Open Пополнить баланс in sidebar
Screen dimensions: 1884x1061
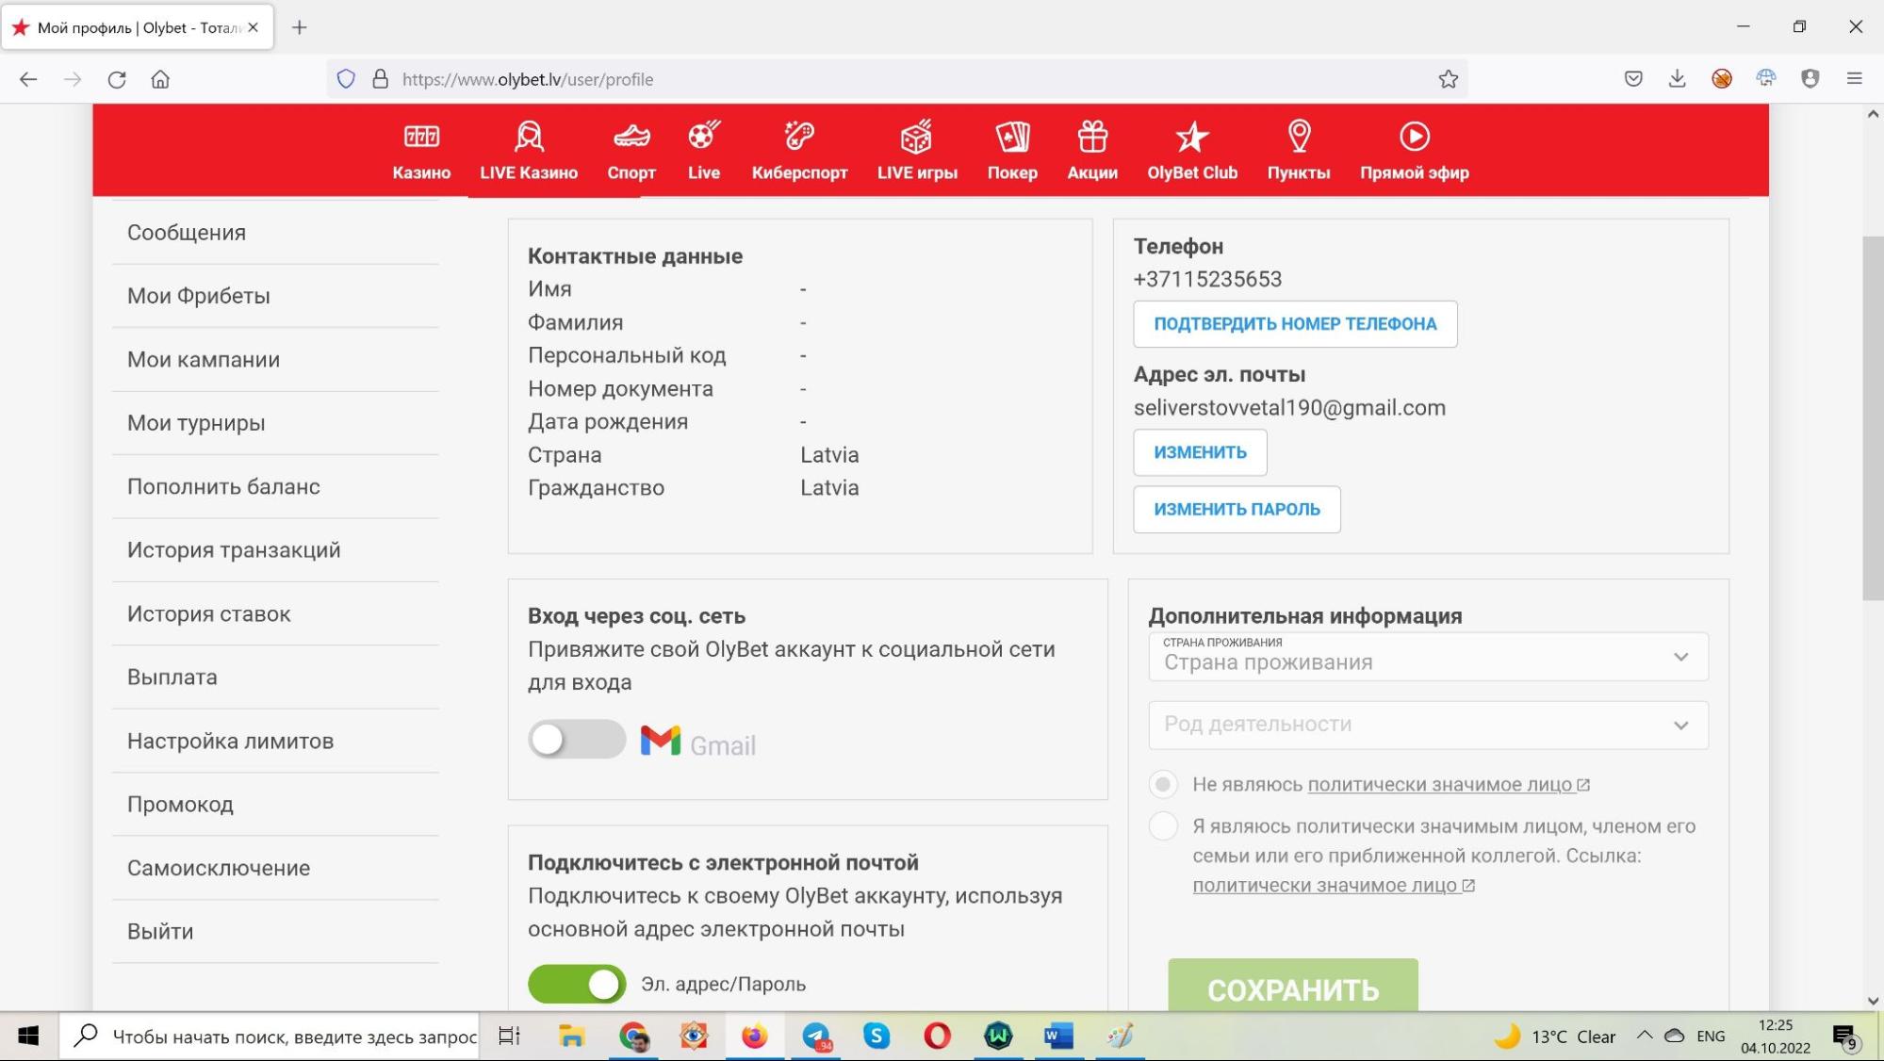tap(275, 487)
